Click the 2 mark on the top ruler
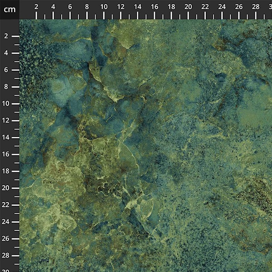Image resolution: width=272 pixels, height=272 pixels. pos(36,7)
